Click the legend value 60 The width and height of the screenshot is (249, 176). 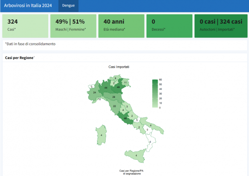[160, 80]
